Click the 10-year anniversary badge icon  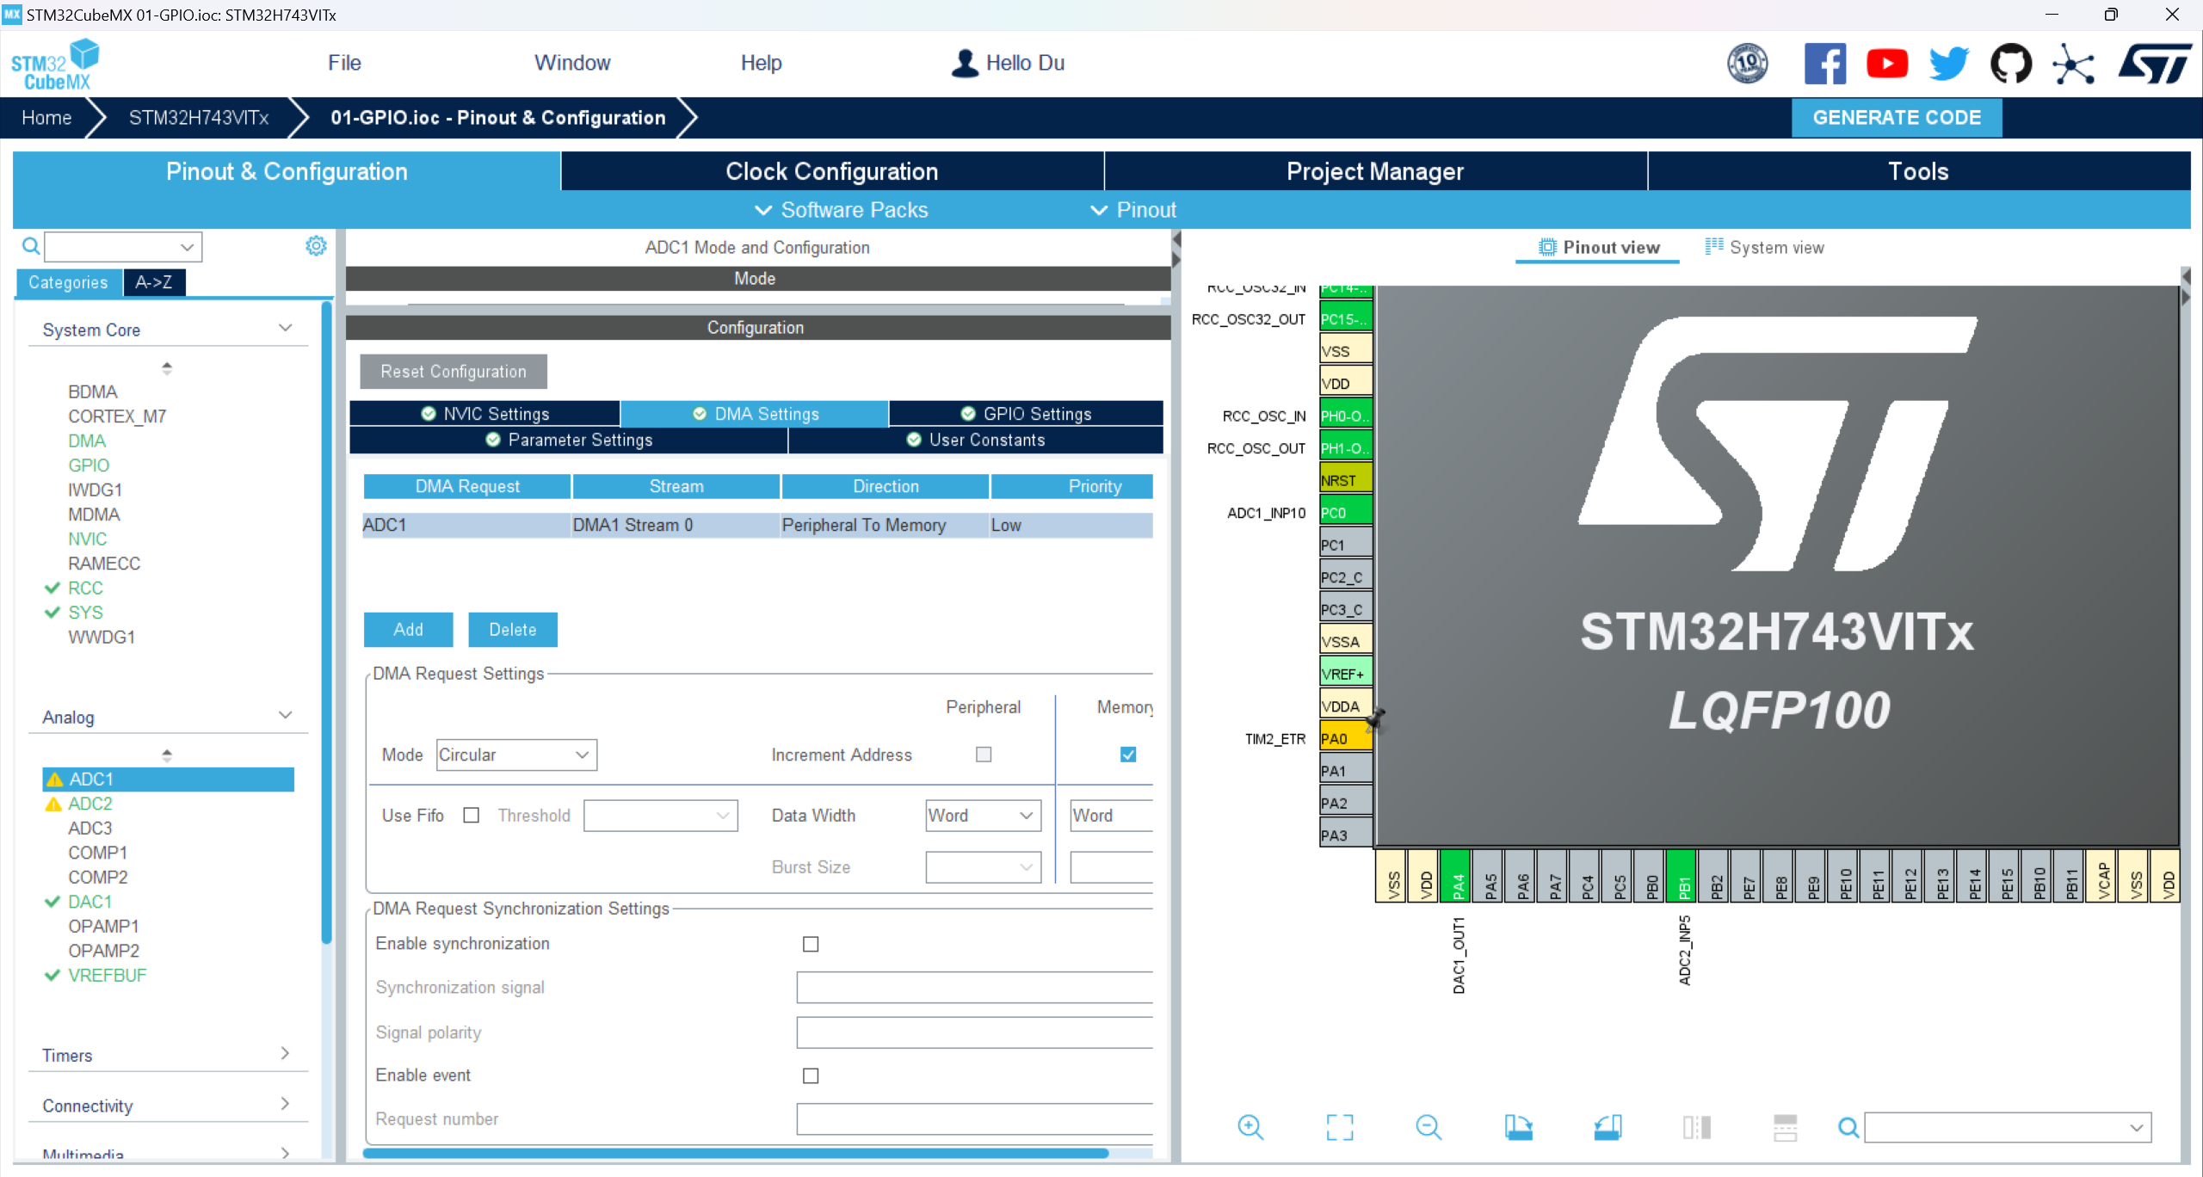point(1748,63)
